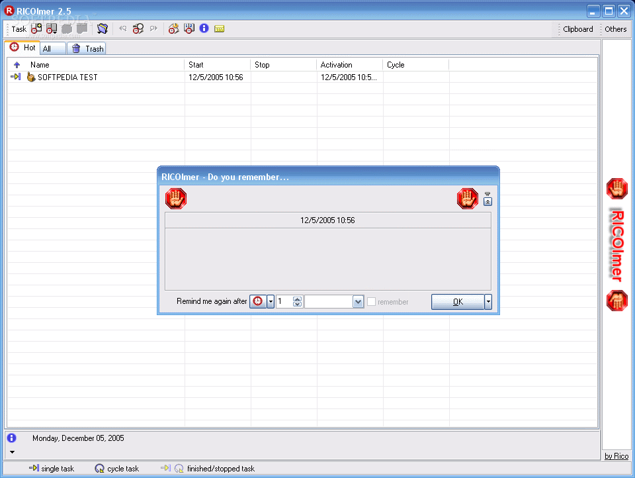Open the blue folder toolbar icon
Image resolution: width=635 pixels, height=478 pixels.
pos(103,28)
